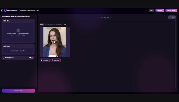Viewport: 179px width, 102px height.
Task: Click the Mejorar button
Action: coord(160,10)
